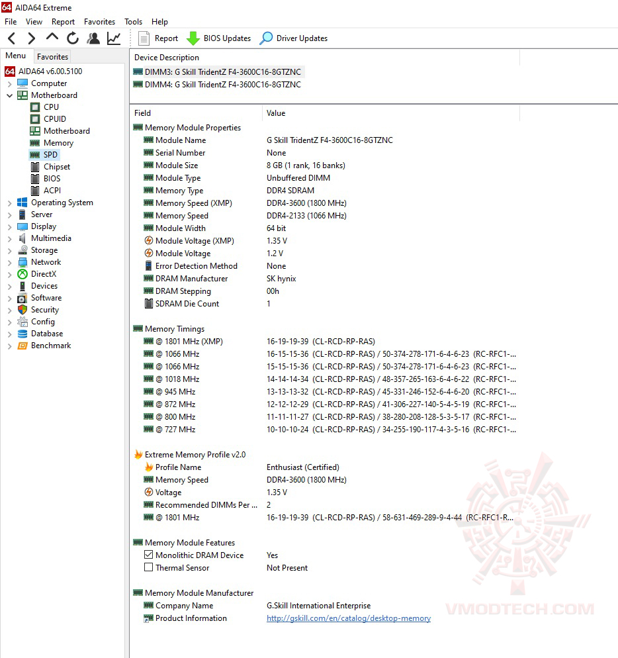Expand the Storage tree node
Screen dimensions: 618x658
[x=9, y=250]
